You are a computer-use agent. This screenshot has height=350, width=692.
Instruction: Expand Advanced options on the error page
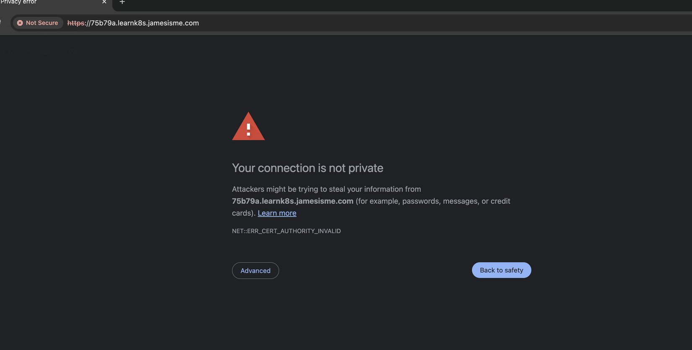(x=255, y=270)
